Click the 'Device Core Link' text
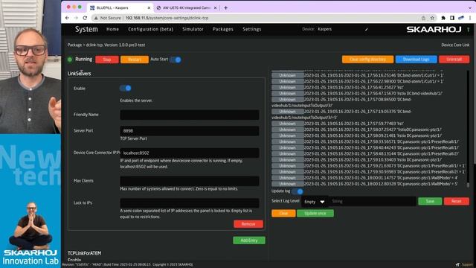Viewport: 476px width, 268px height. click(455, 45)
